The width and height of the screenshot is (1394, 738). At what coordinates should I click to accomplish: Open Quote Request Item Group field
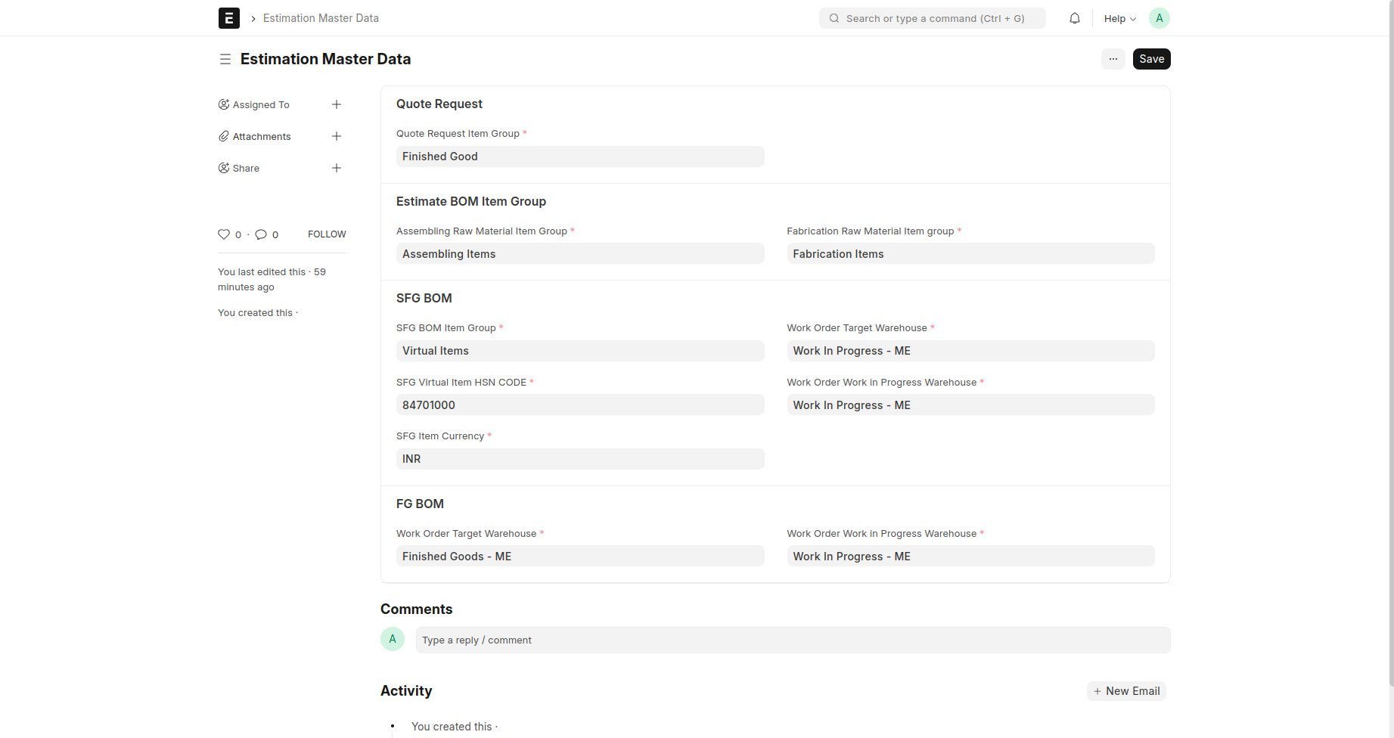point(579,157)
